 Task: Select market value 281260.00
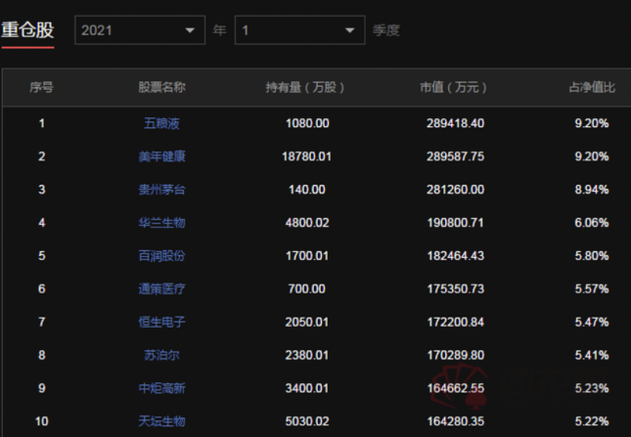click(x=455, y=190)
